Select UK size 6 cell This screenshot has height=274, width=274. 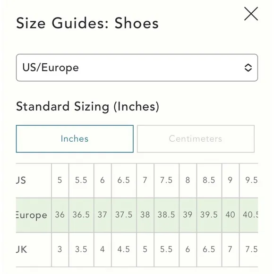[188, 249]
